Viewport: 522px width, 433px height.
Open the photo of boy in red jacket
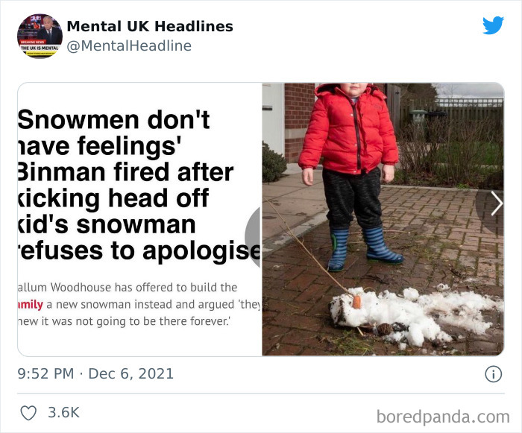click(383, 219)
